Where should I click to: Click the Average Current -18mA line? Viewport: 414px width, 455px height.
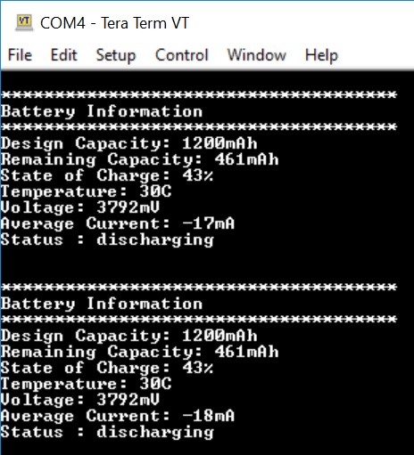[x=118, y=416]
